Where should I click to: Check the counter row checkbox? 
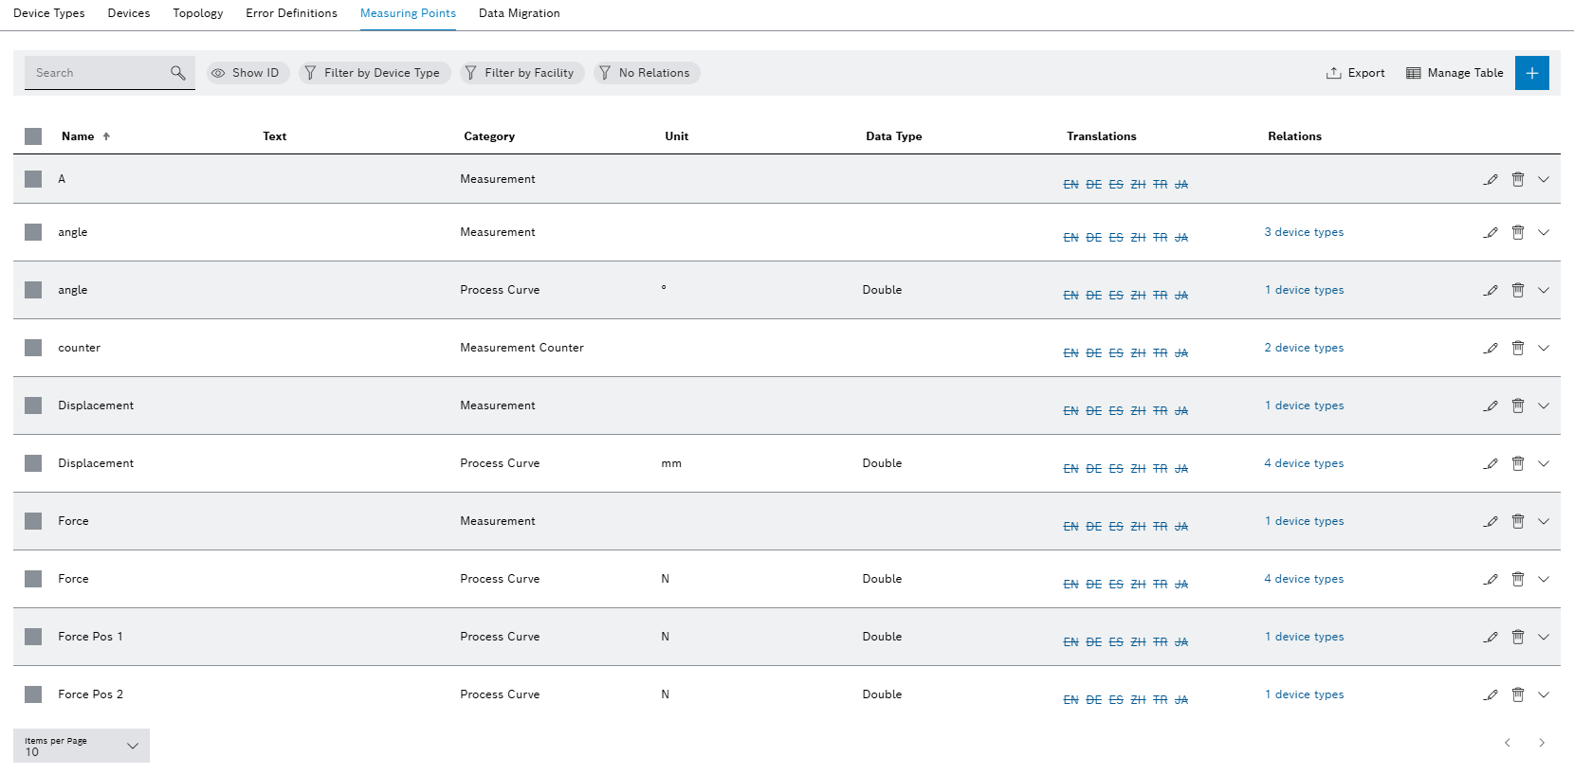click(33, 348)
